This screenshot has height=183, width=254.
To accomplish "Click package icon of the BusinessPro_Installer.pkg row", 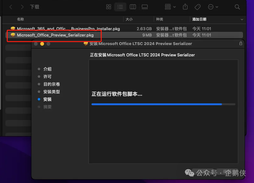I will 13,29.
